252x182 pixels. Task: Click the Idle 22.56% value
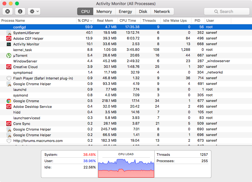89,167
